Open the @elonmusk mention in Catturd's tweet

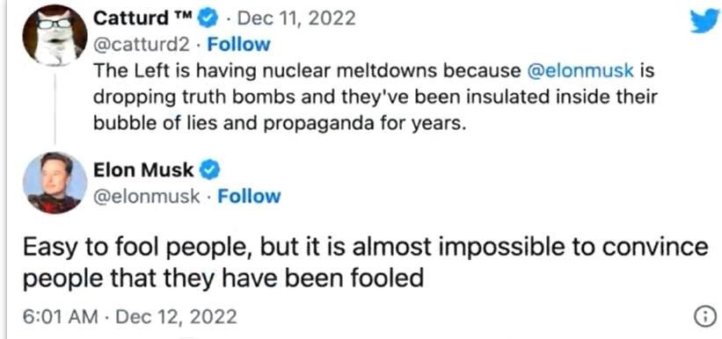(x=580, y=72)
